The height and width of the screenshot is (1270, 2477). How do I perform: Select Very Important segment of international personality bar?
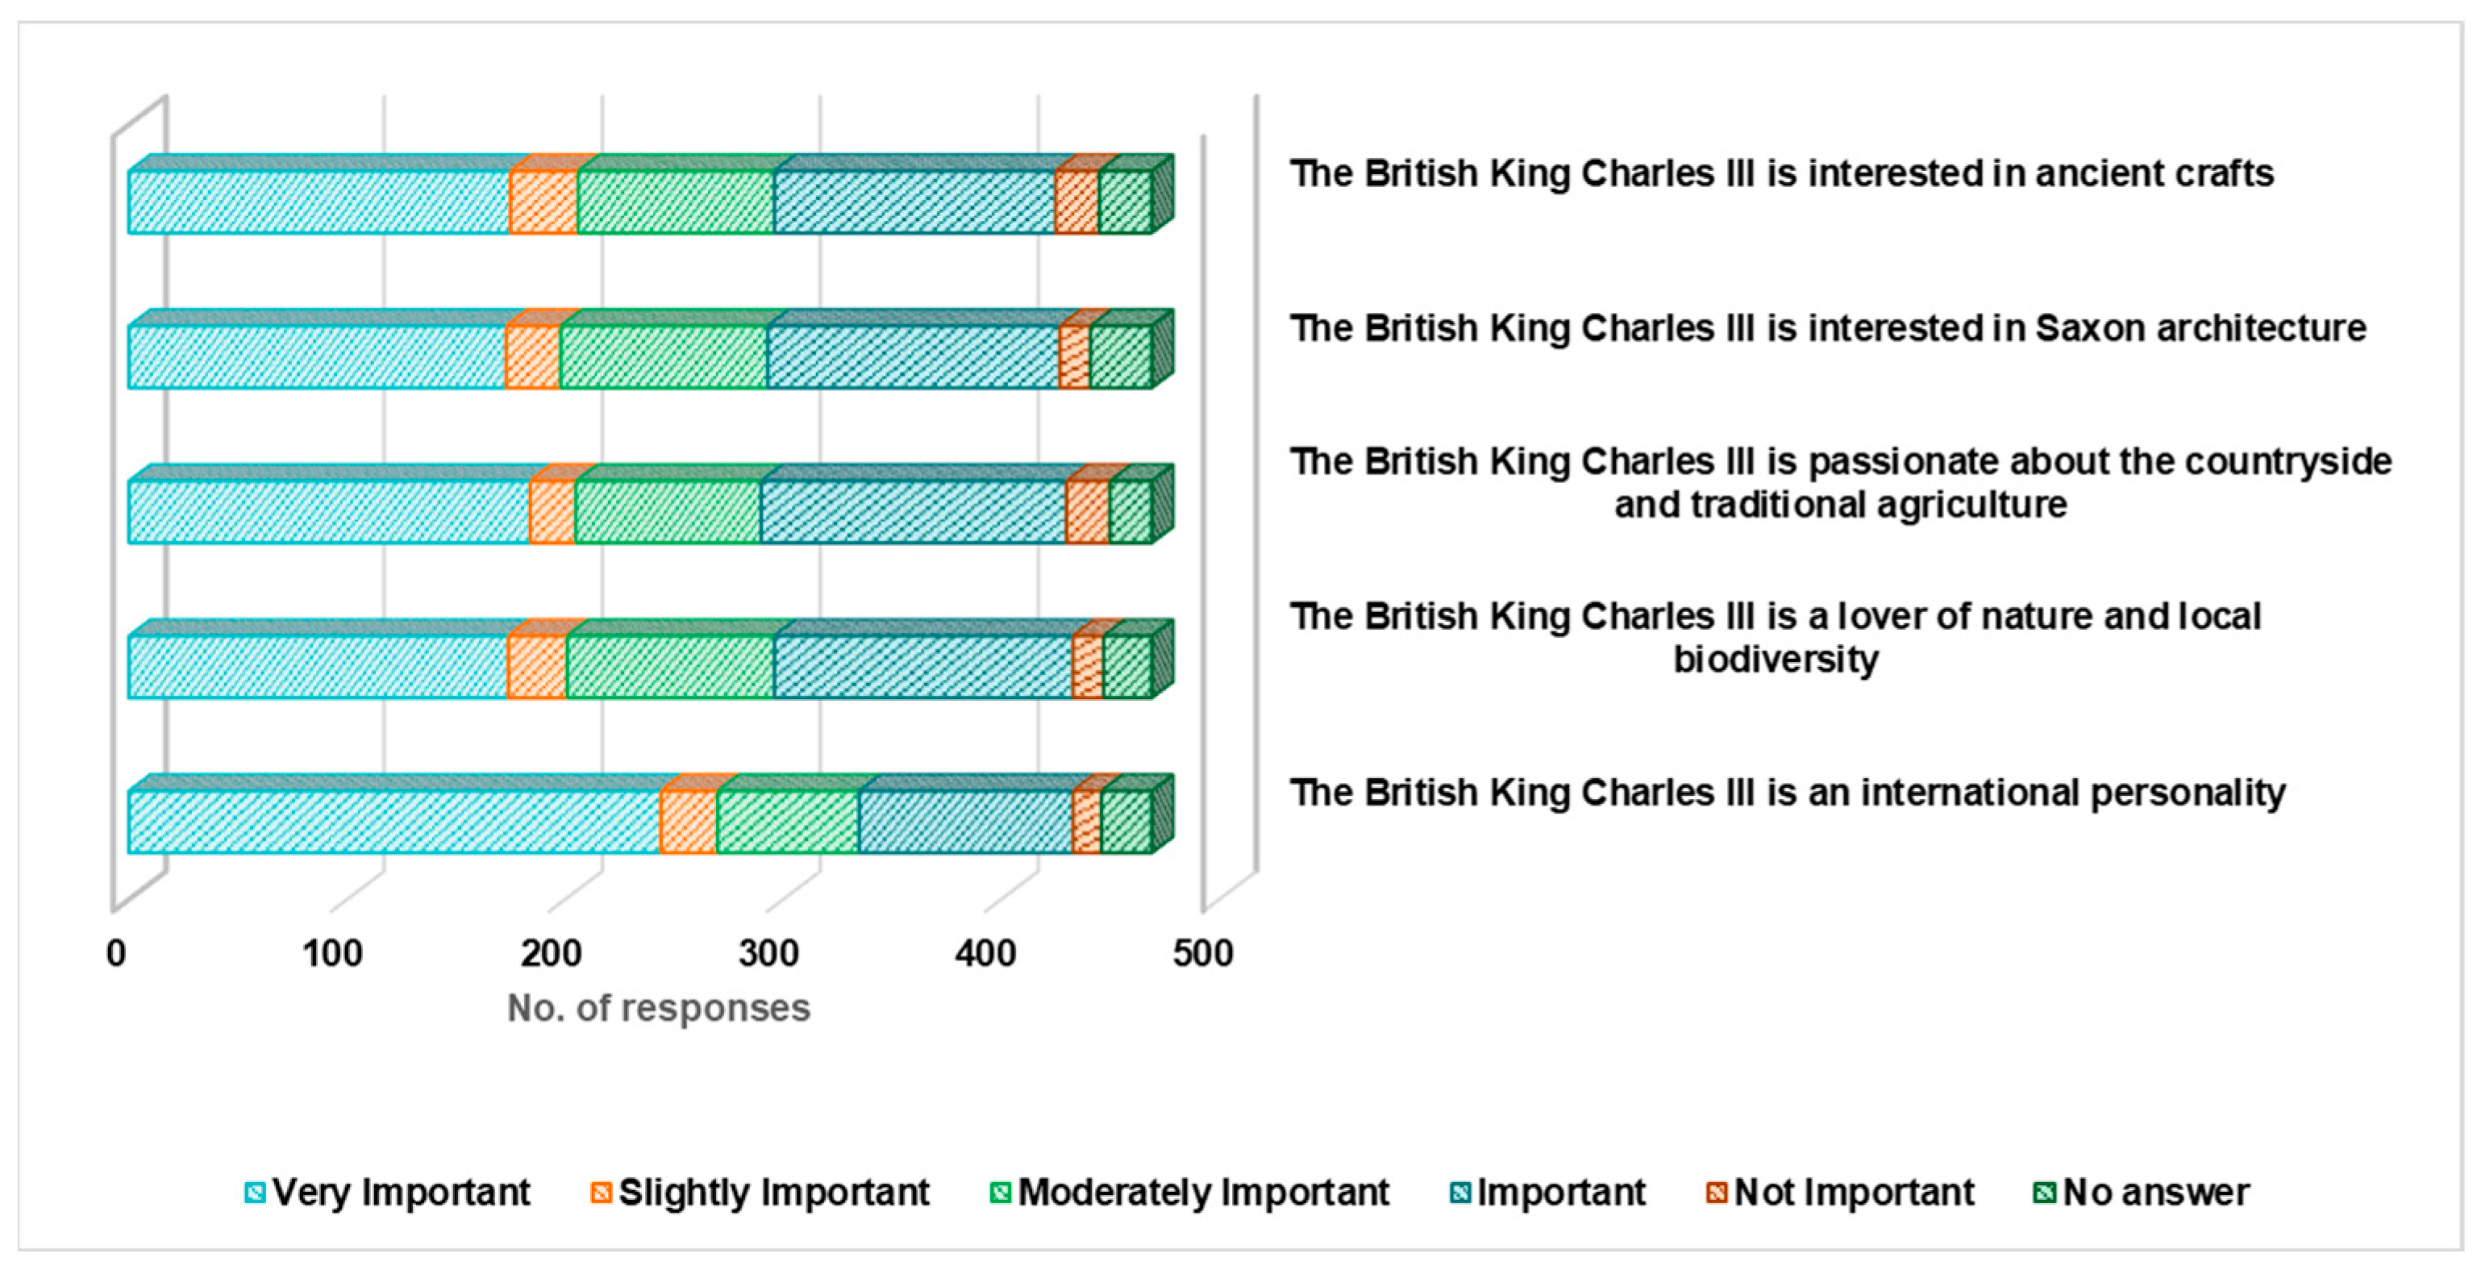(394, 822)
